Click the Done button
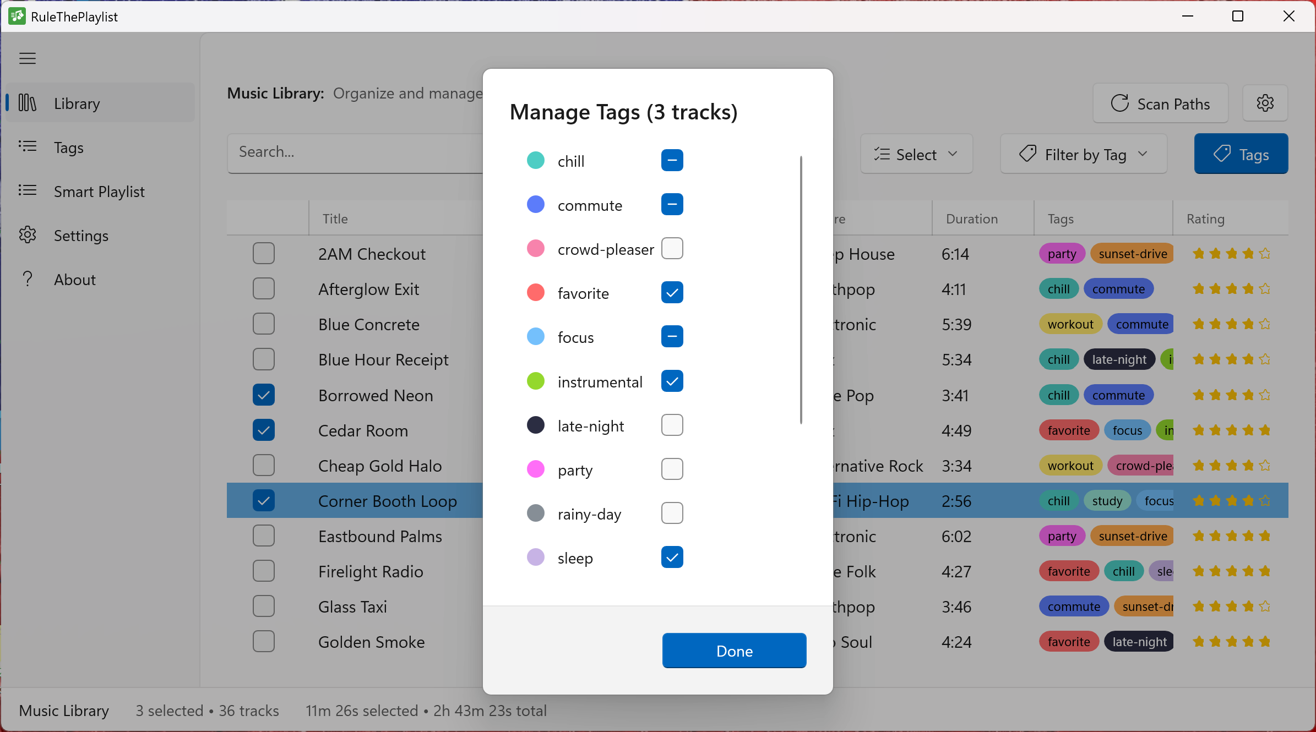The image size is (1316, 732). click(x=733, y=651)
